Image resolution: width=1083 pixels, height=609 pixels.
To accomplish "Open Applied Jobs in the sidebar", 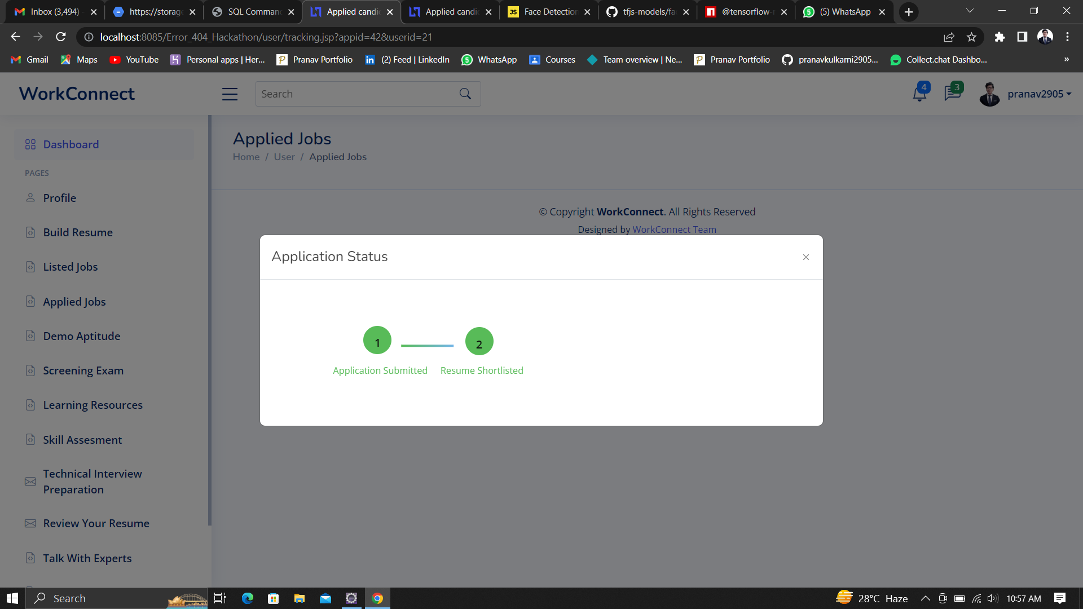I will pyautogui.click(x=74, y=302).
